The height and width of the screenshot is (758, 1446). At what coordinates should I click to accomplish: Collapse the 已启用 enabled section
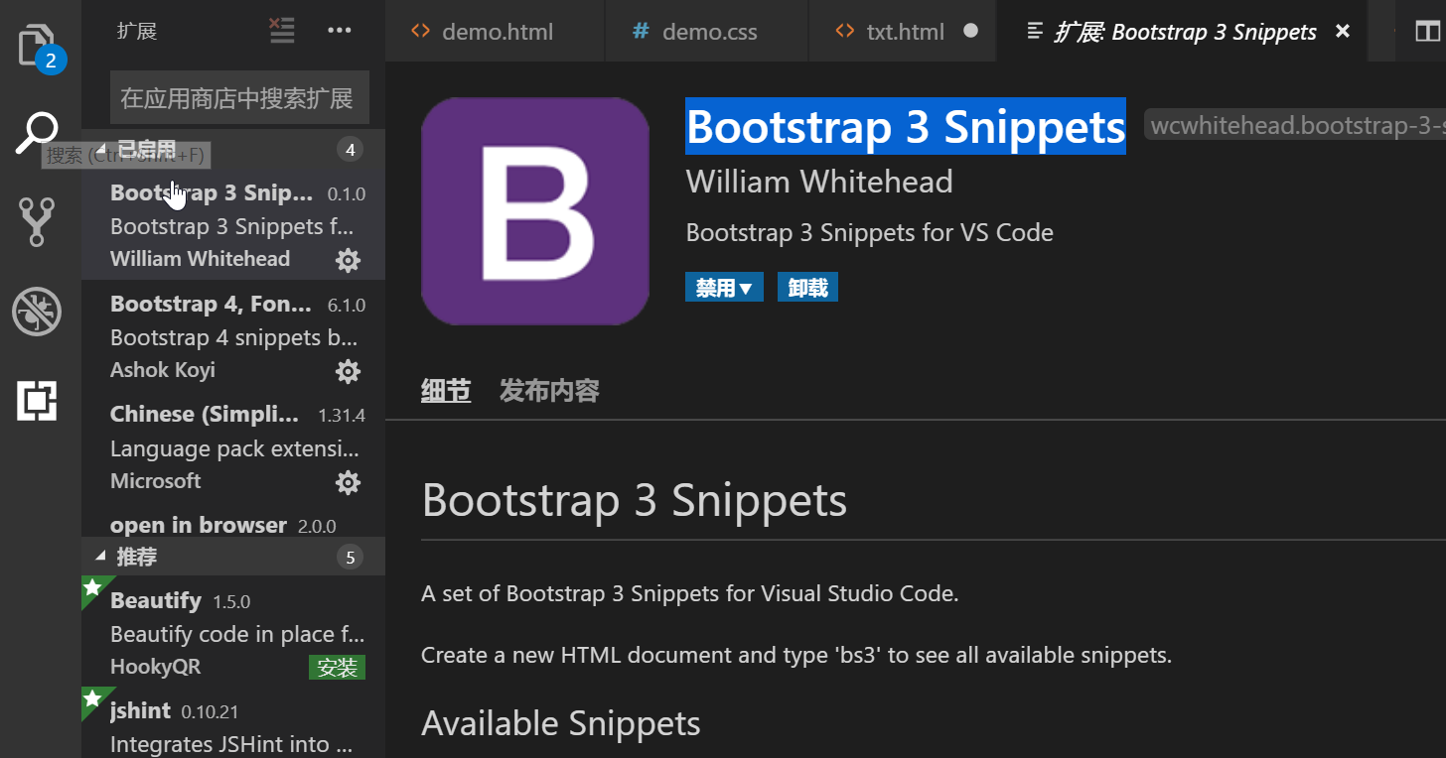[233, 150]
